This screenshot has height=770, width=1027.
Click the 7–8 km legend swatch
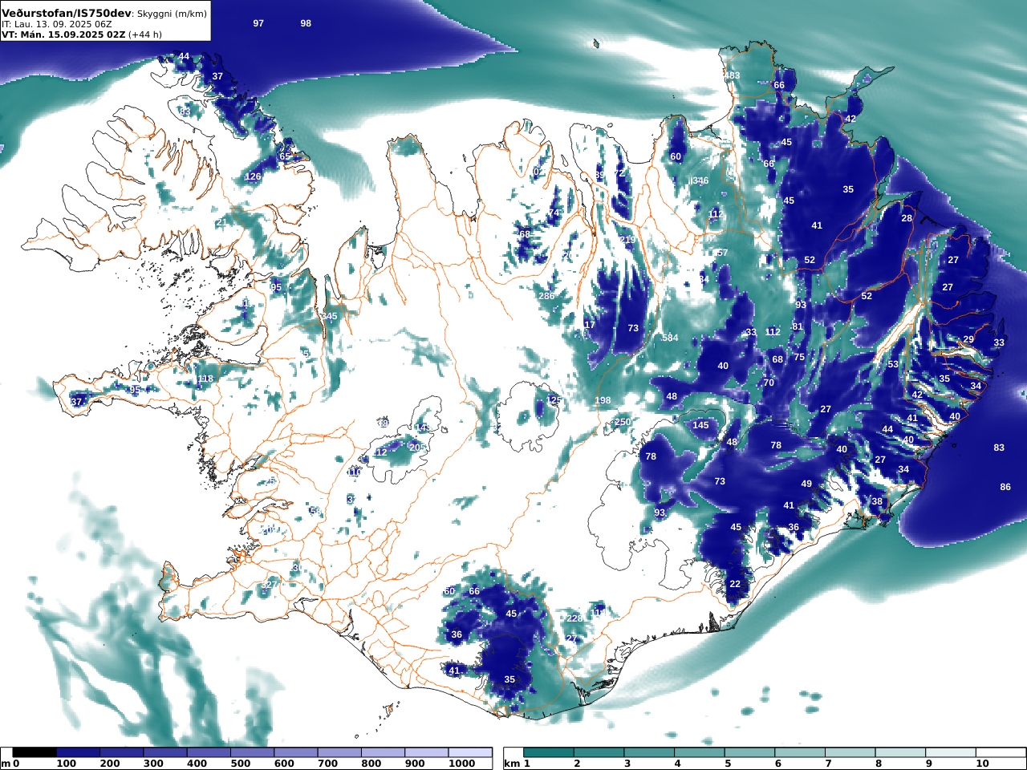(x=850, y=752)
